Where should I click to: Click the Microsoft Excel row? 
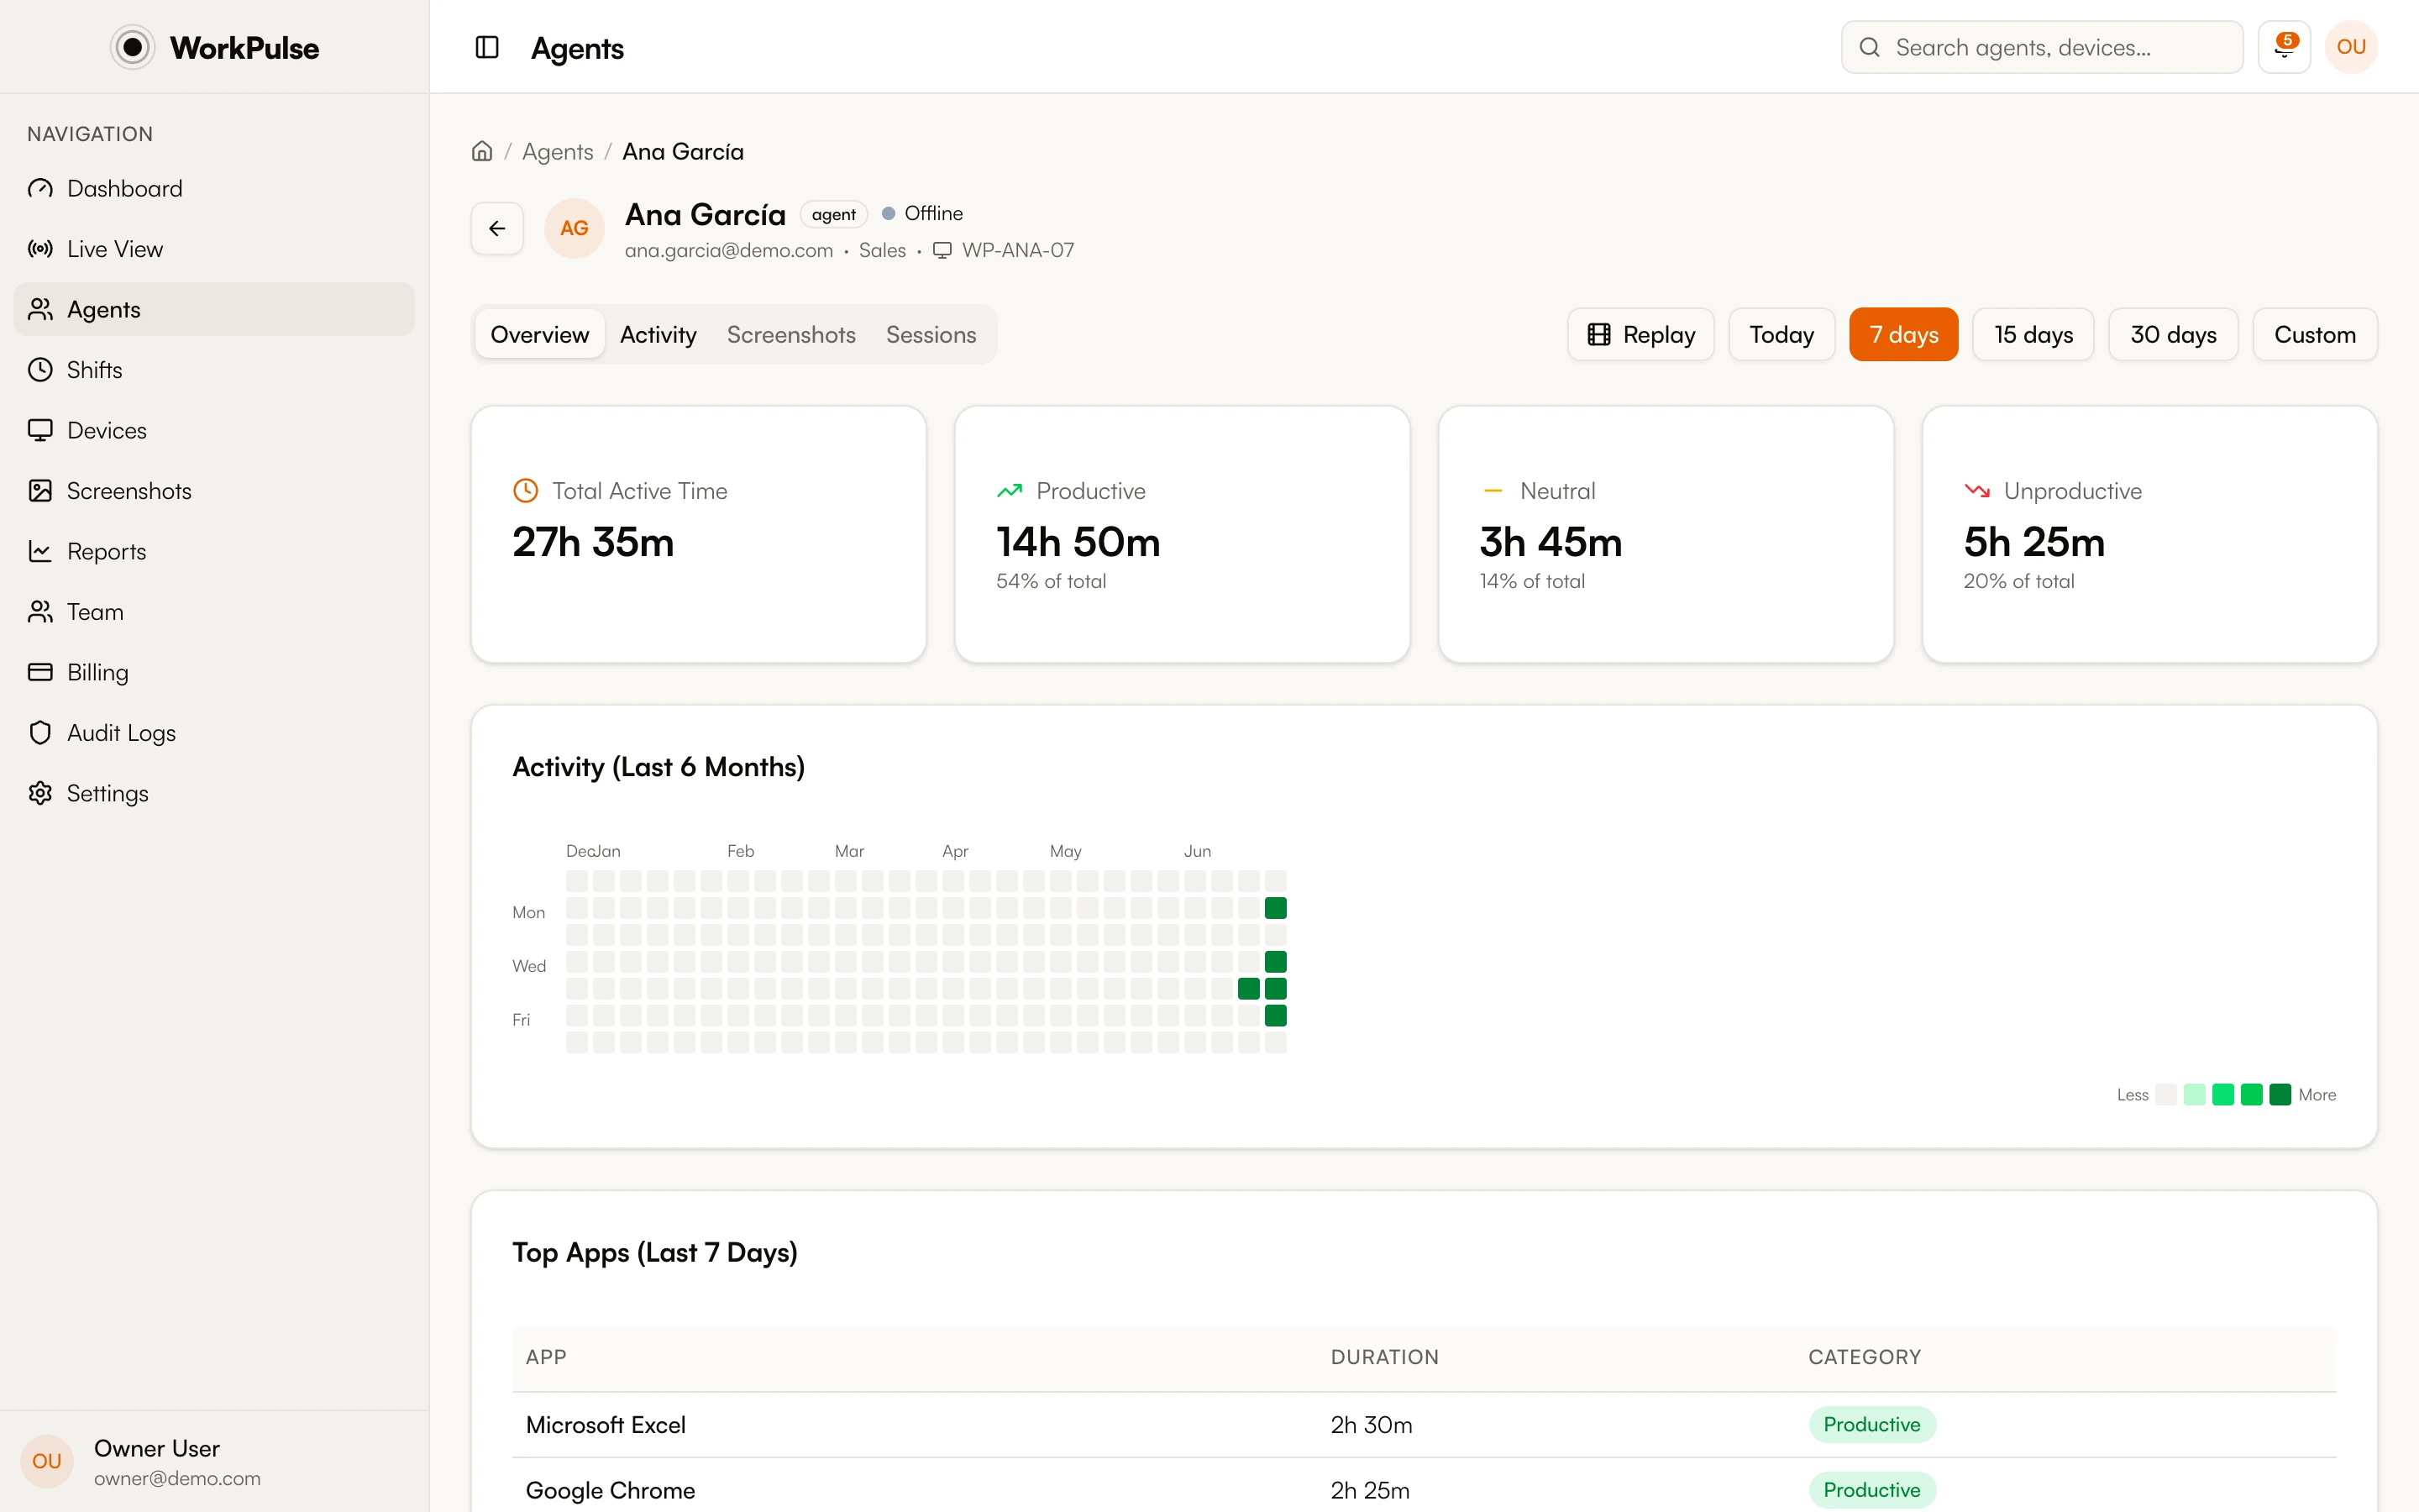tap(1425, 1425)
